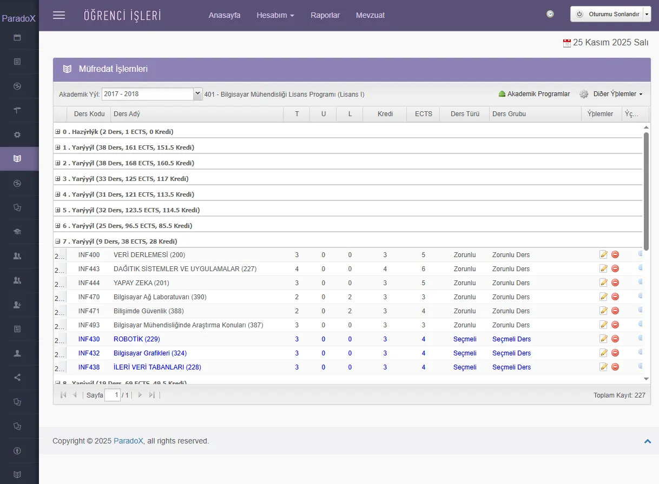This screenshot has width=659, height=484.
Task: Click edit pencil icon for INF400 row
Action: coord(604,255)
